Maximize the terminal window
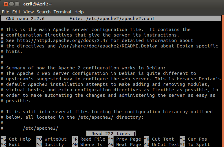224x147 pixels. [x=17, y=4]
